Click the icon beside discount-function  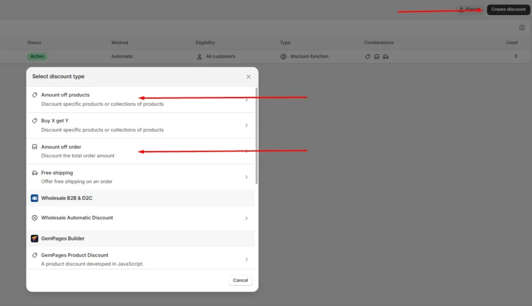283,57
